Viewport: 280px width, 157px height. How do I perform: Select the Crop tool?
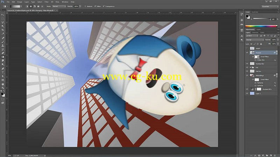coord(3,30)
